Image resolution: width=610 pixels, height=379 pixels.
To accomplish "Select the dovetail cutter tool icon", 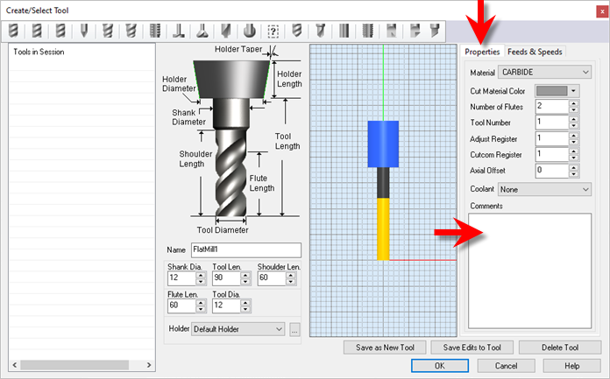I will click(x=202, y=31).
